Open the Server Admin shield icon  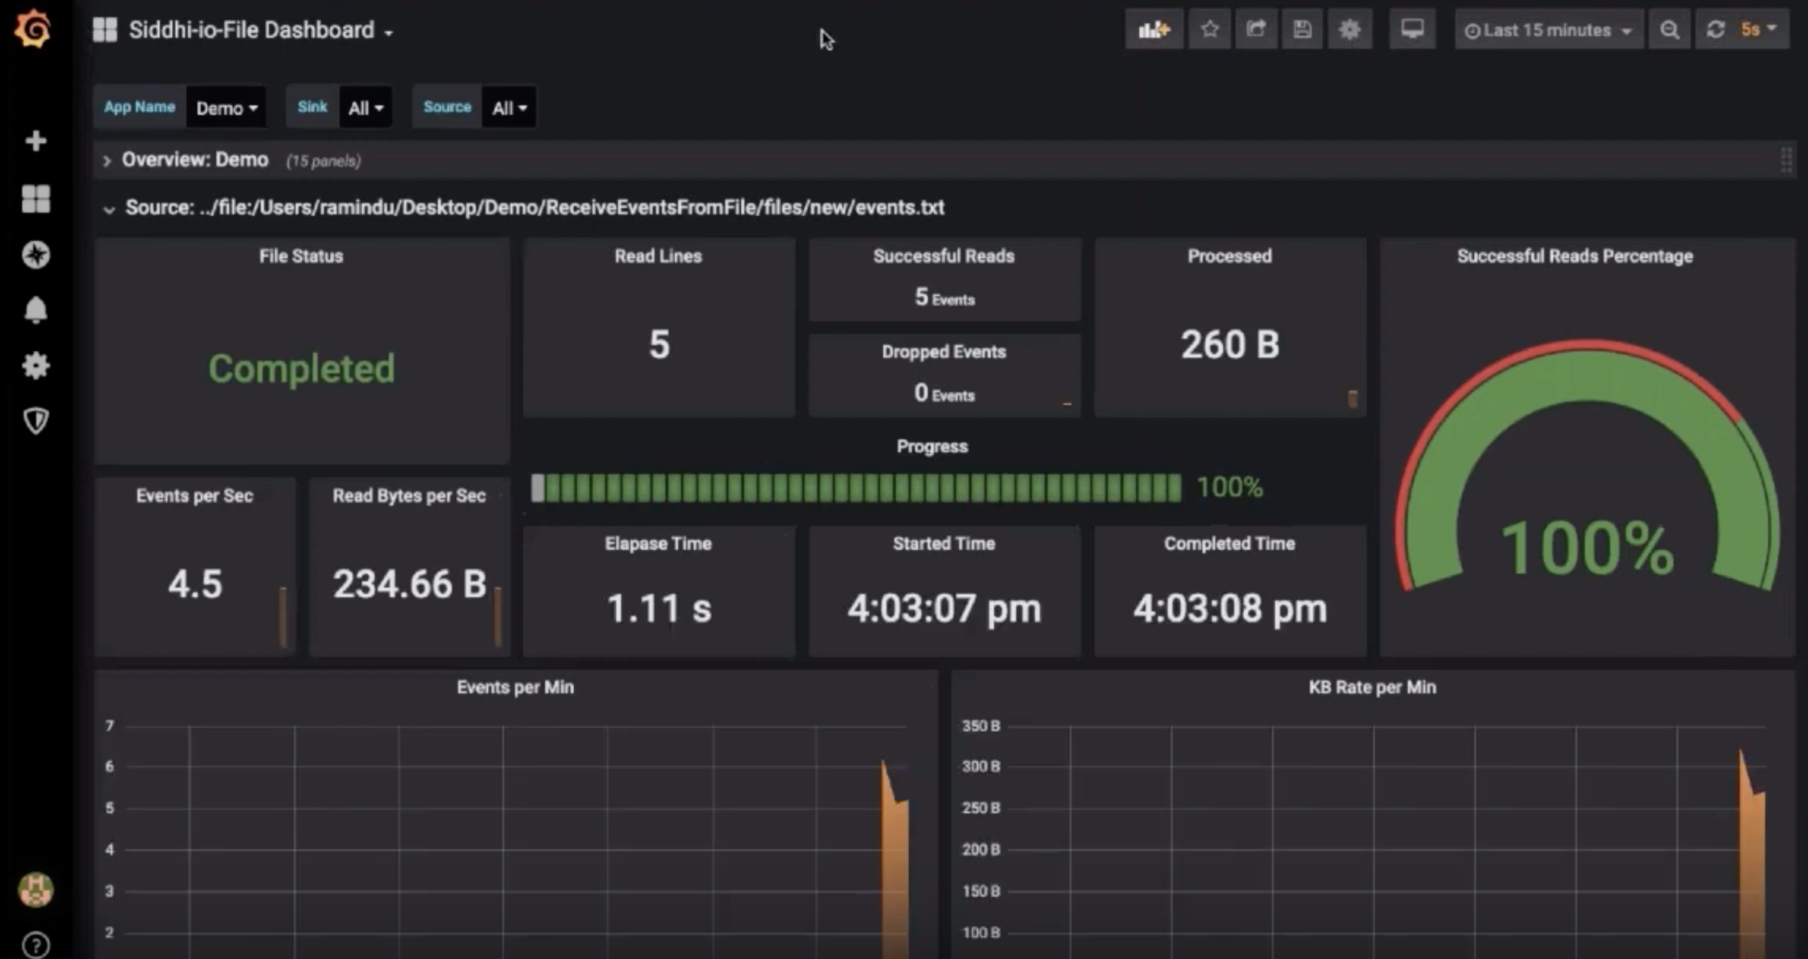[x=35, y=421]
